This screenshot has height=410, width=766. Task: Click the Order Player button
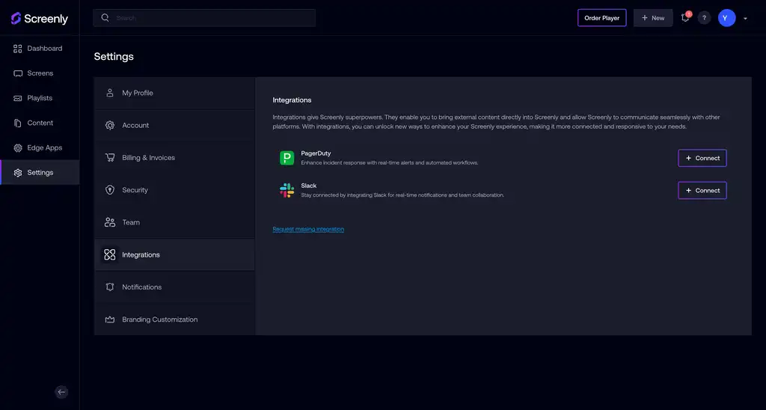pos(602,18)
